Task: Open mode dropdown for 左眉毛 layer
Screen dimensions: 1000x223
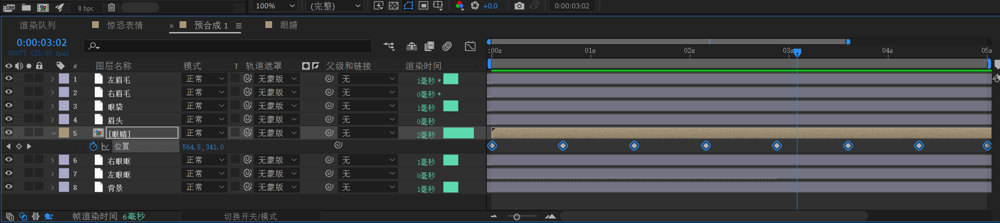Action: [204, 79]
